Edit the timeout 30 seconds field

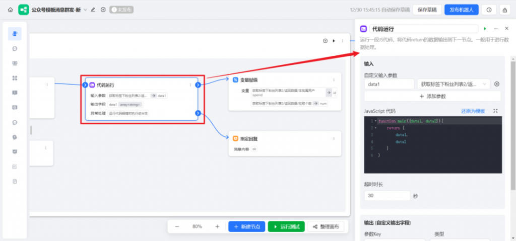[x=388, y=196]
